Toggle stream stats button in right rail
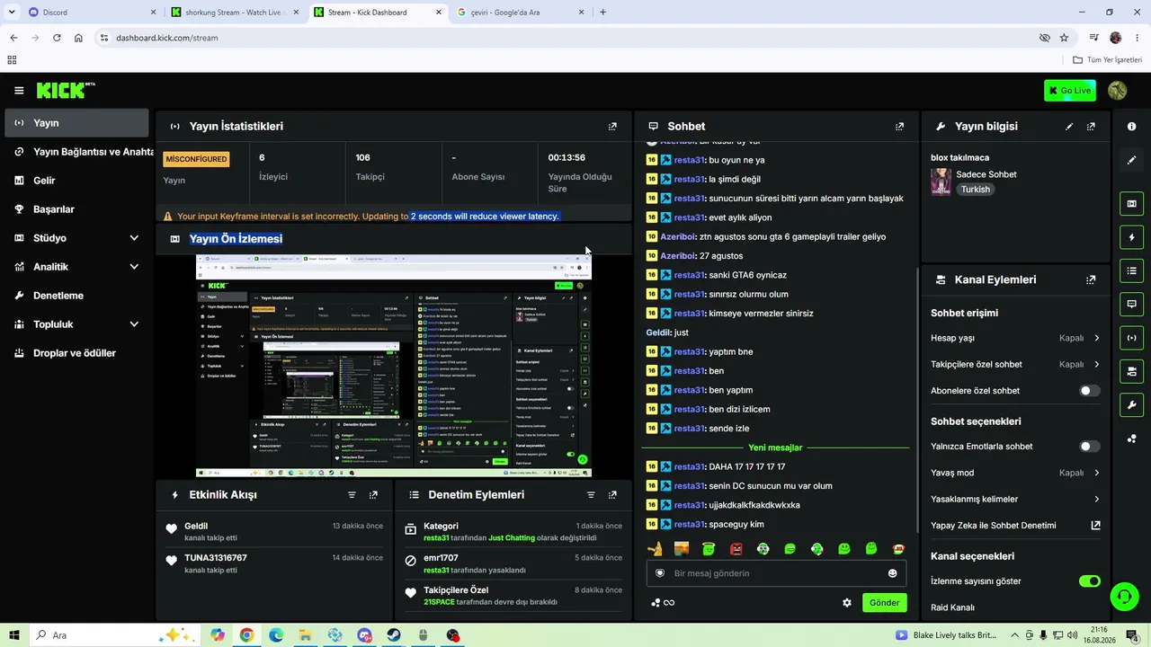Viewport: 1151px width, 647px height. [x=1131, y=338]
